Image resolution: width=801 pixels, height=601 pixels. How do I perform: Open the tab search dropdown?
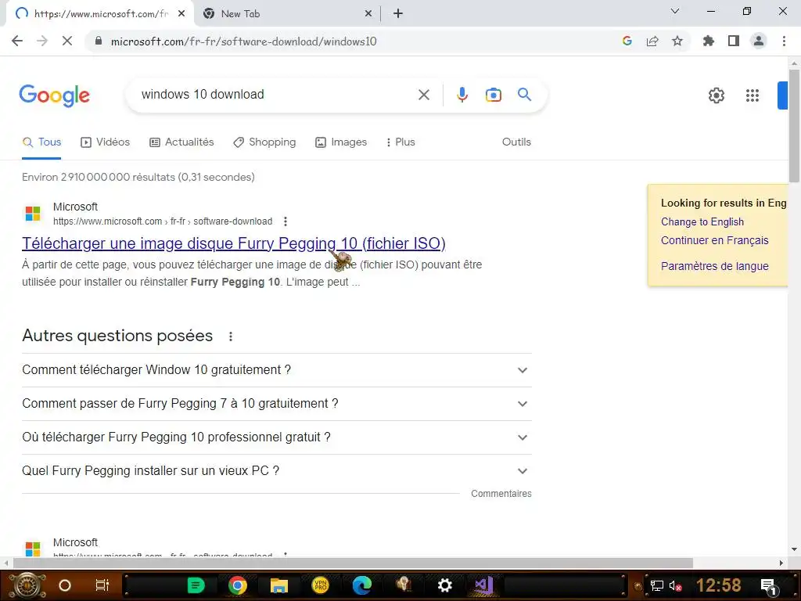[x=675, y=11]
